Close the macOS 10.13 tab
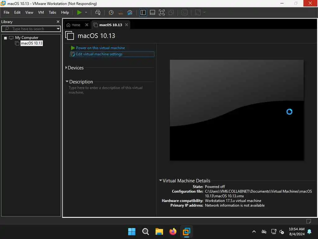Viewport: 318px width, 239px height. pos(127,25)
